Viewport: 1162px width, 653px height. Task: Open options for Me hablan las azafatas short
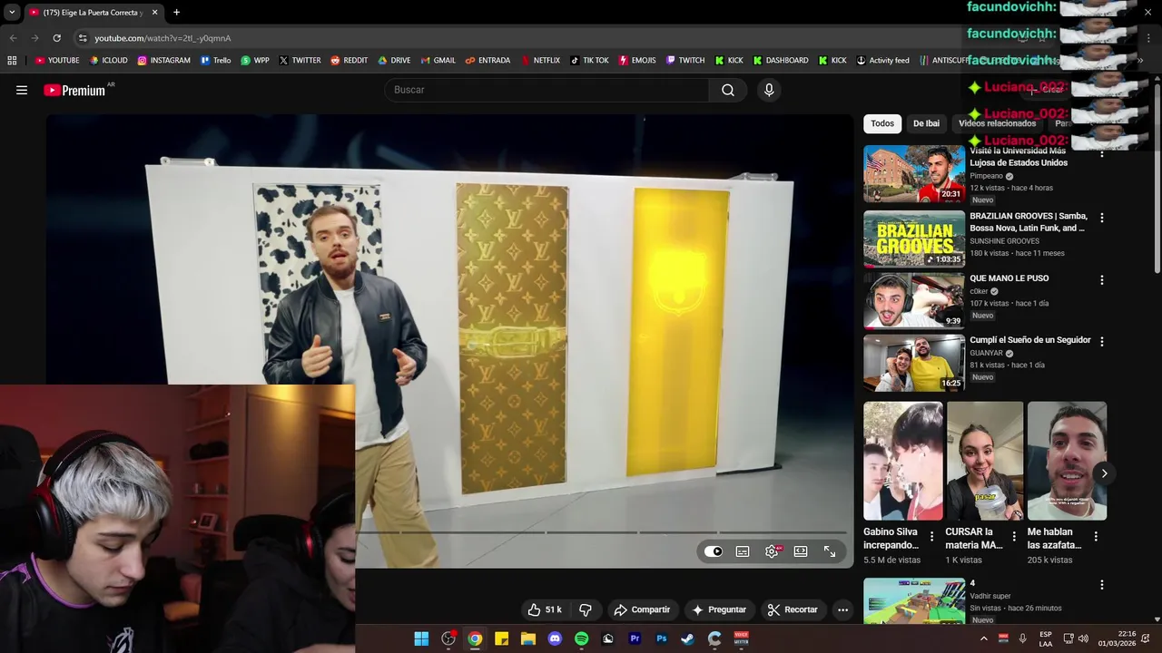tap(1096, 537)
